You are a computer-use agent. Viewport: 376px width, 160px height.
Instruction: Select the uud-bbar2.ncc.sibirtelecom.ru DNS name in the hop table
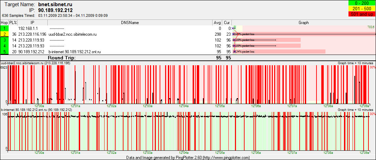[x=73, y=34]
